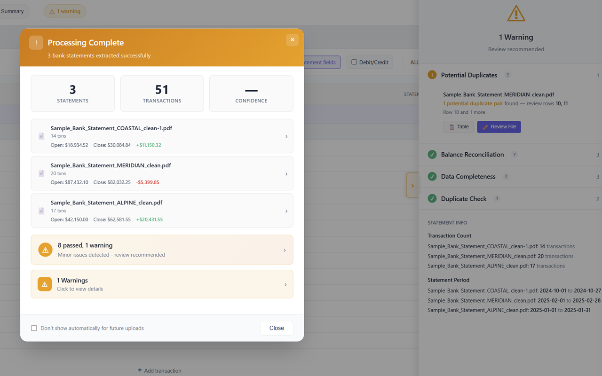Open the 1 warning pill tab
This screenshot has width=602, height=376.
pyautogui.click(x=65, y=11)
